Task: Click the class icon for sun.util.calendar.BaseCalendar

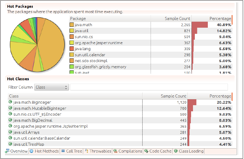Action: (10, 138)
